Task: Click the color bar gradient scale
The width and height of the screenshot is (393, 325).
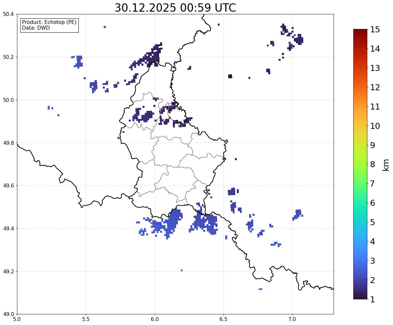Action: (x=360, y=164)
